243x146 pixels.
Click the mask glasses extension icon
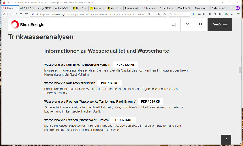[199, 14]
